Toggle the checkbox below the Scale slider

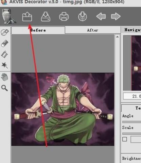point(125,139)
